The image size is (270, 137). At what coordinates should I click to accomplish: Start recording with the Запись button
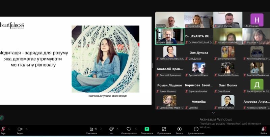(180, 130)
